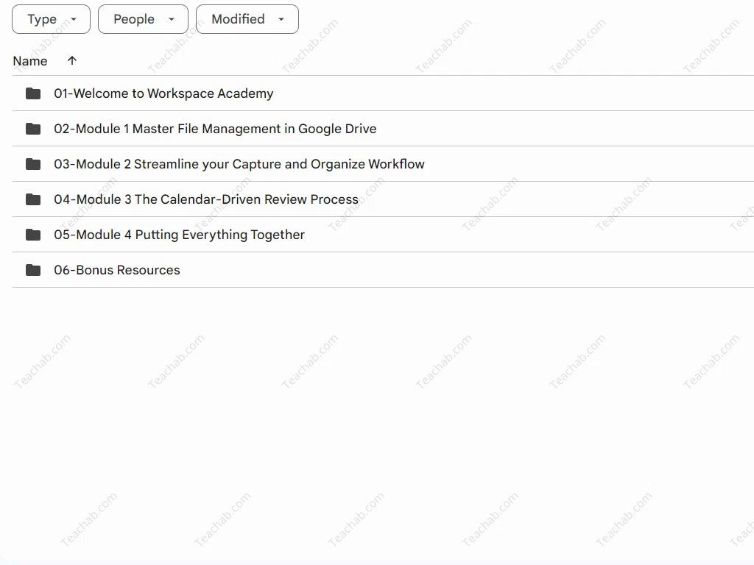The width and height of the screenshot is (754, 565).
Task: Select 03-Module 2 Streamline your Capture folder
Action: coord(239,164)
